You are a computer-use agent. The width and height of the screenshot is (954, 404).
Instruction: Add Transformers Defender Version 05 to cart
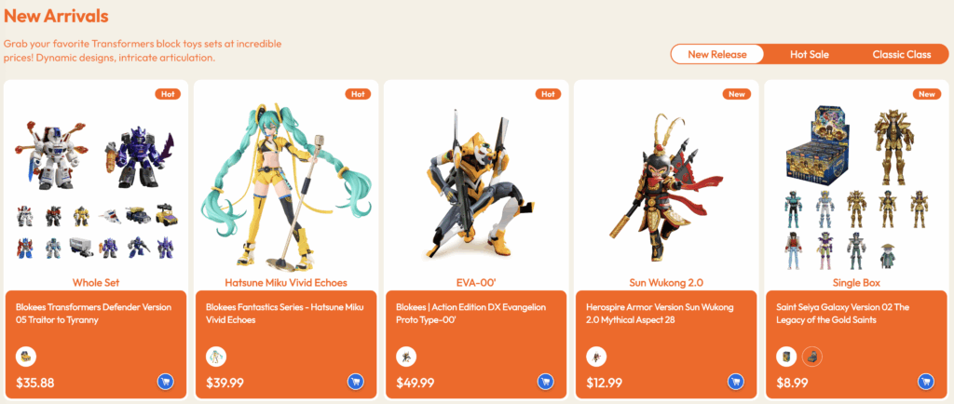166,382
